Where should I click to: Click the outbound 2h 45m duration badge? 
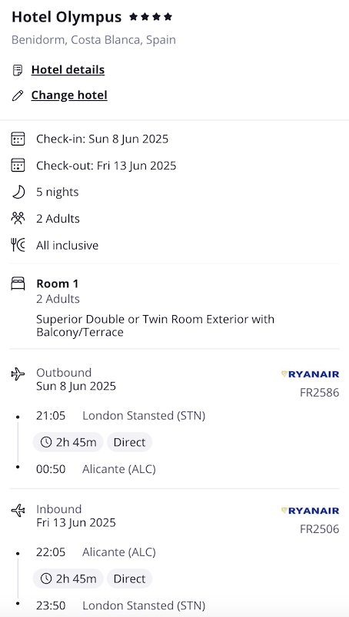[x=68, y=442]
